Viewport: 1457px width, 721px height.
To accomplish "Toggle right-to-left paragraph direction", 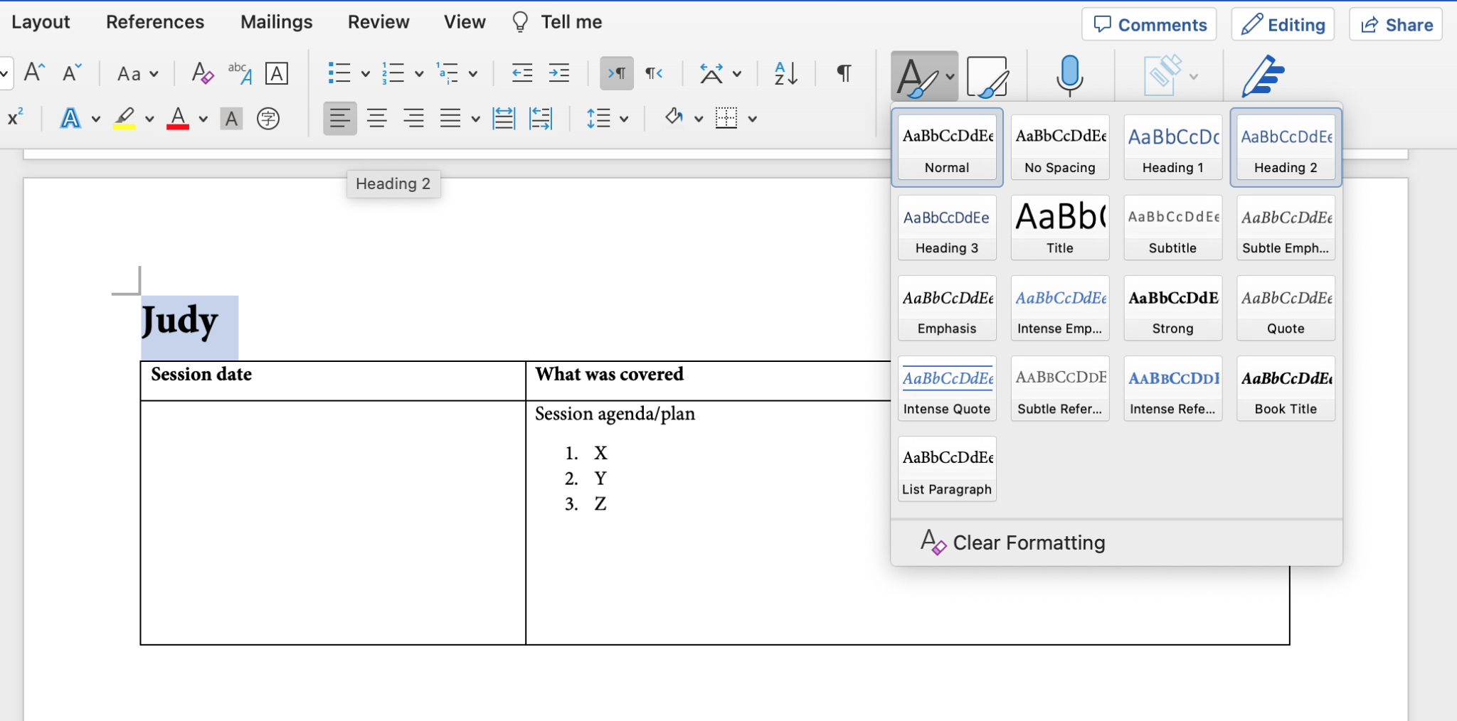I will 653,73.
